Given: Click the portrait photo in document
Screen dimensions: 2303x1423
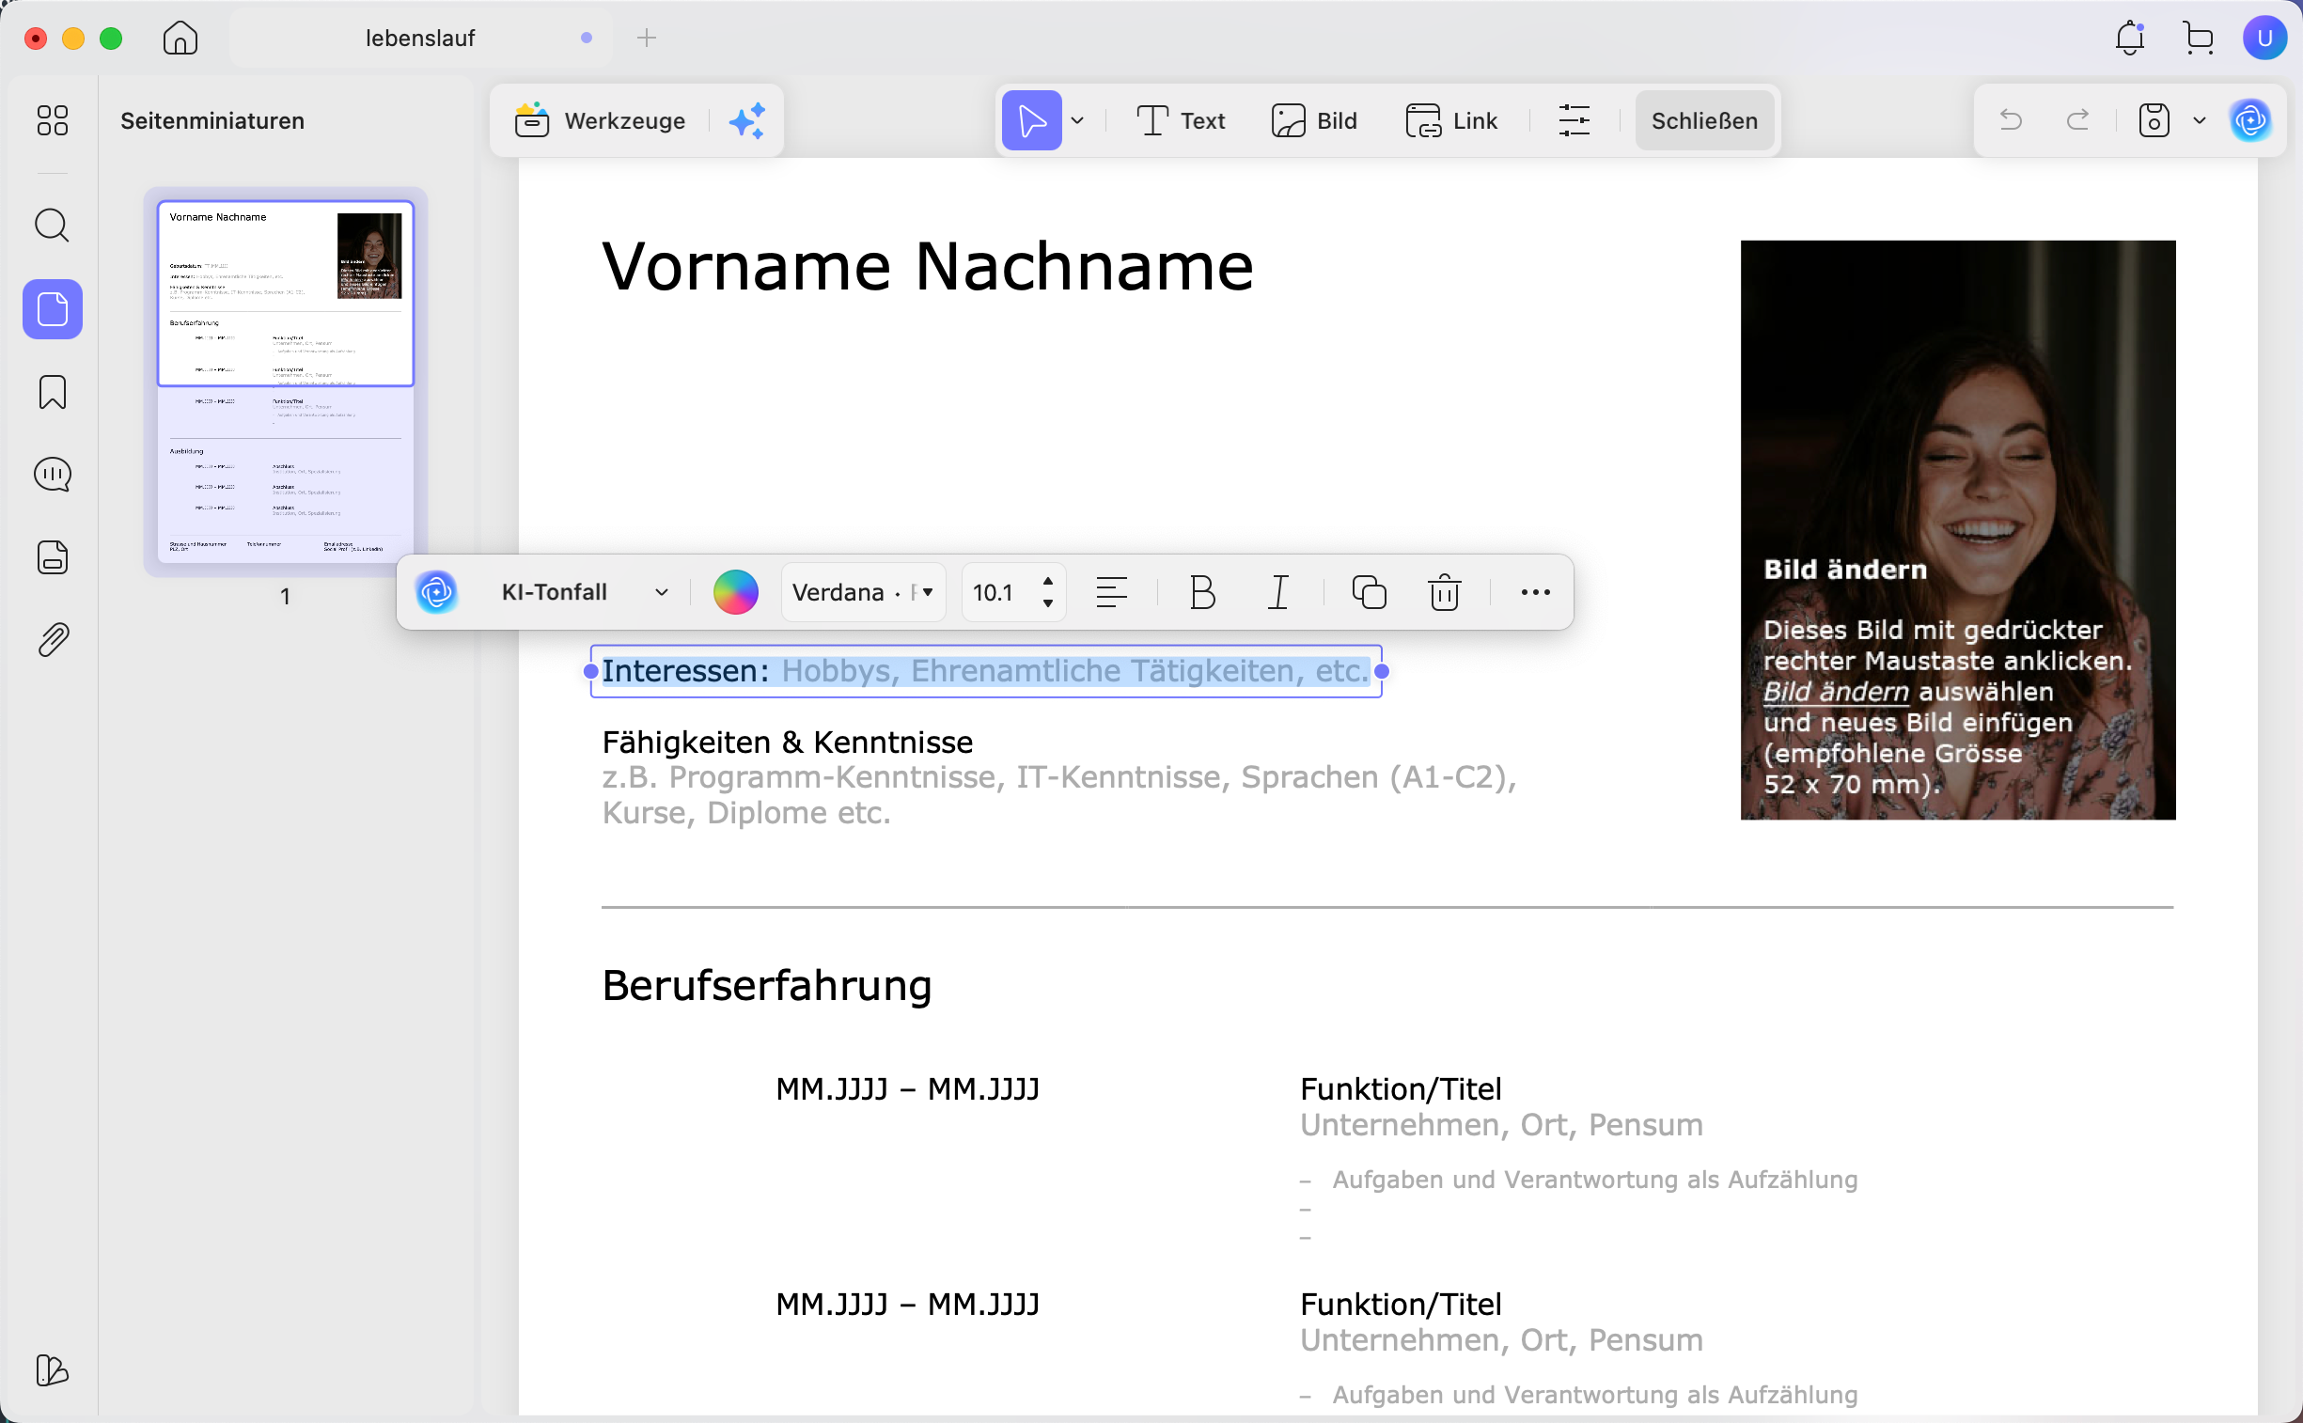Looking at the screenshot, I should (x=1958, y=530).
